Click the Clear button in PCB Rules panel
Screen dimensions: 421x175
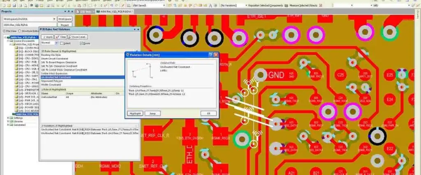(60, 37)
